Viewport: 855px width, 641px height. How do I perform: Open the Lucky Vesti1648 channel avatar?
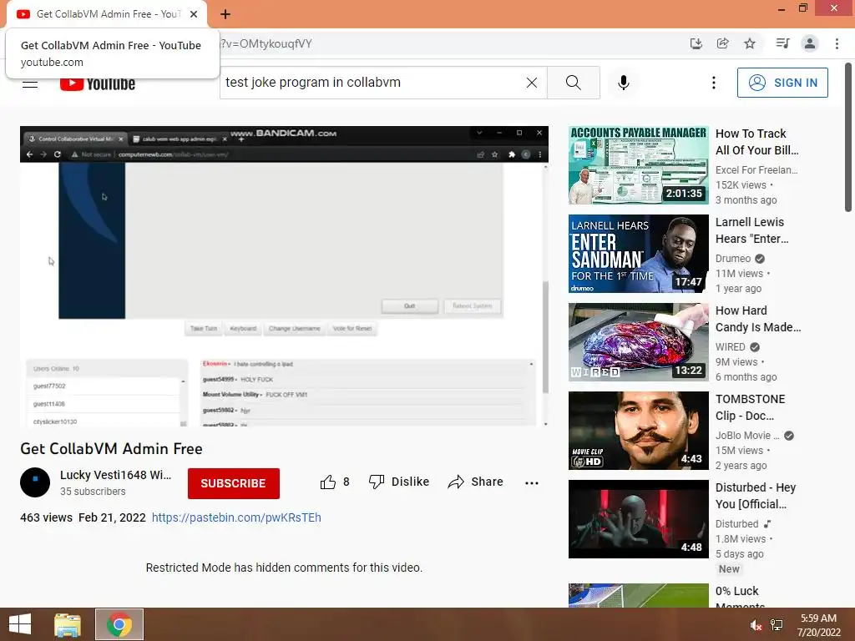click(35, 482)
